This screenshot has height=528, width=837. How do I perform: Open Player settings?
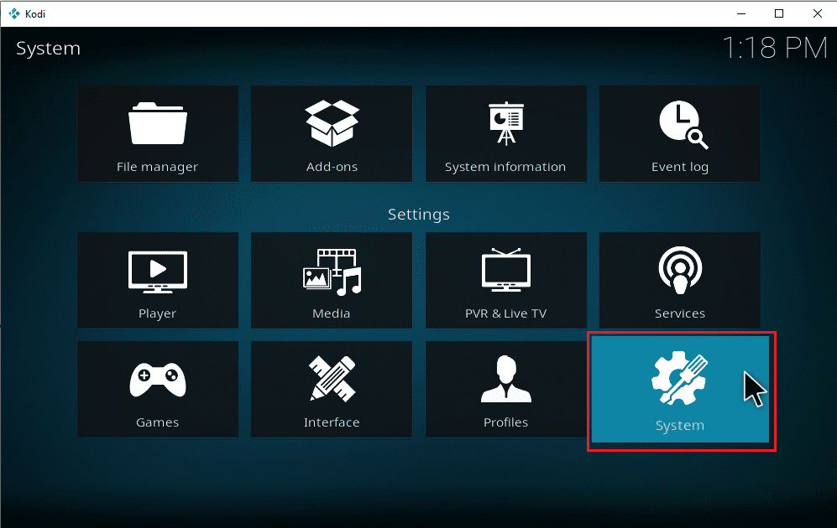157,280
